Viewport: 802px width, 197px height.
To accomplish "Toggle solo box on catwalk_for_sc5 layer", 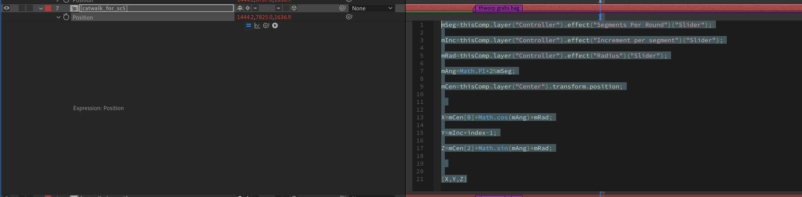I will point(22,8).
